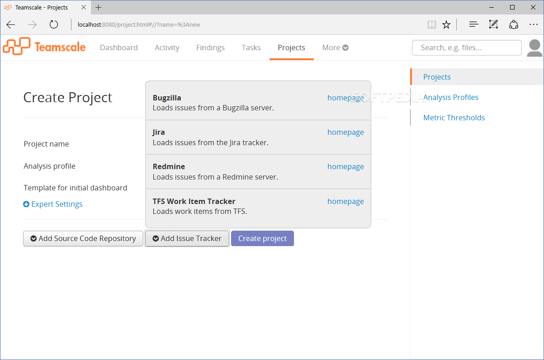Screen dimensions: 544x360
Task: Switch to the Activity page
Action: pos(167,47)
